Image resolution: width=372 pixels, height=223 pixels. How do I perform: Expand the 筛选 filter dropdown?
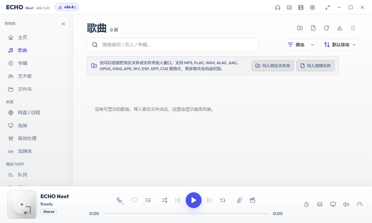[x=301, y=45]
